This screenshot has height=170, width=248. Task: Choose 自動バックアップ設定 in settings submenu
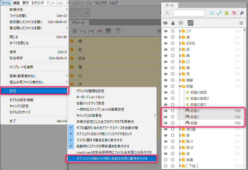point(112,103)
